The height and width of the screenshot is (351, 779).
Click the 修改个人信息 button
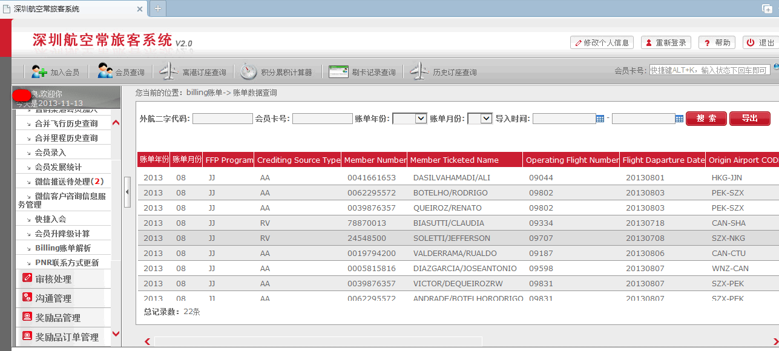tap(602, 42)
